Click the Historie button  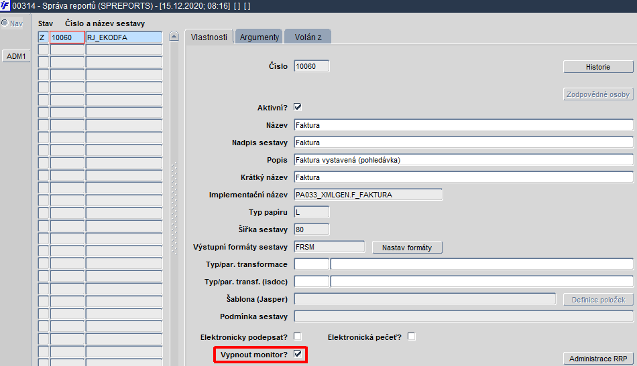point(598,67)
